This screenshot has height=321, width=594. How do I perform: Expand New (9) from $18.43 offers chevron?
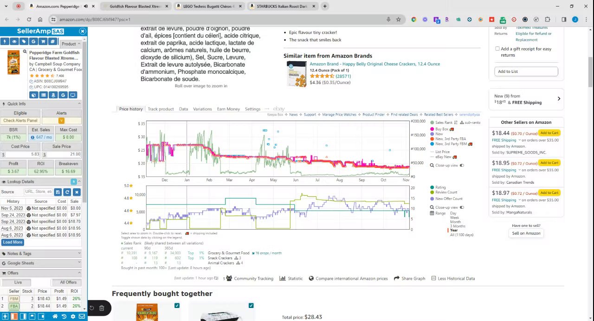(x=559, y=99)
